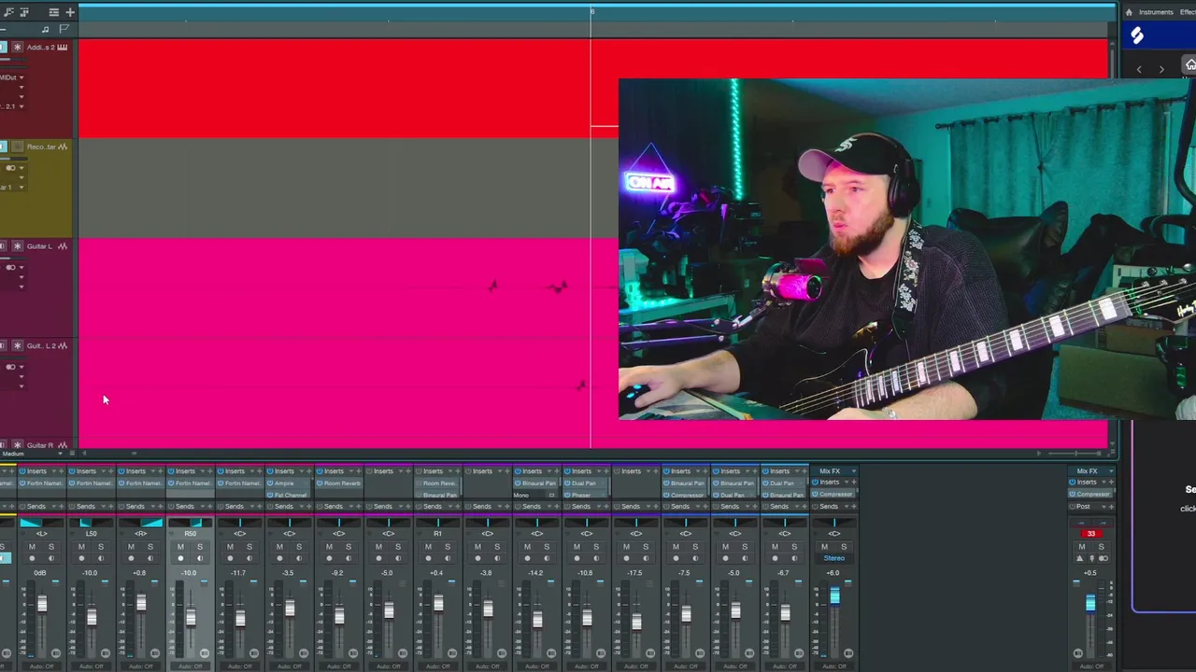
Task: Click the red 33 clip indicator on master
Action: 1091,534
